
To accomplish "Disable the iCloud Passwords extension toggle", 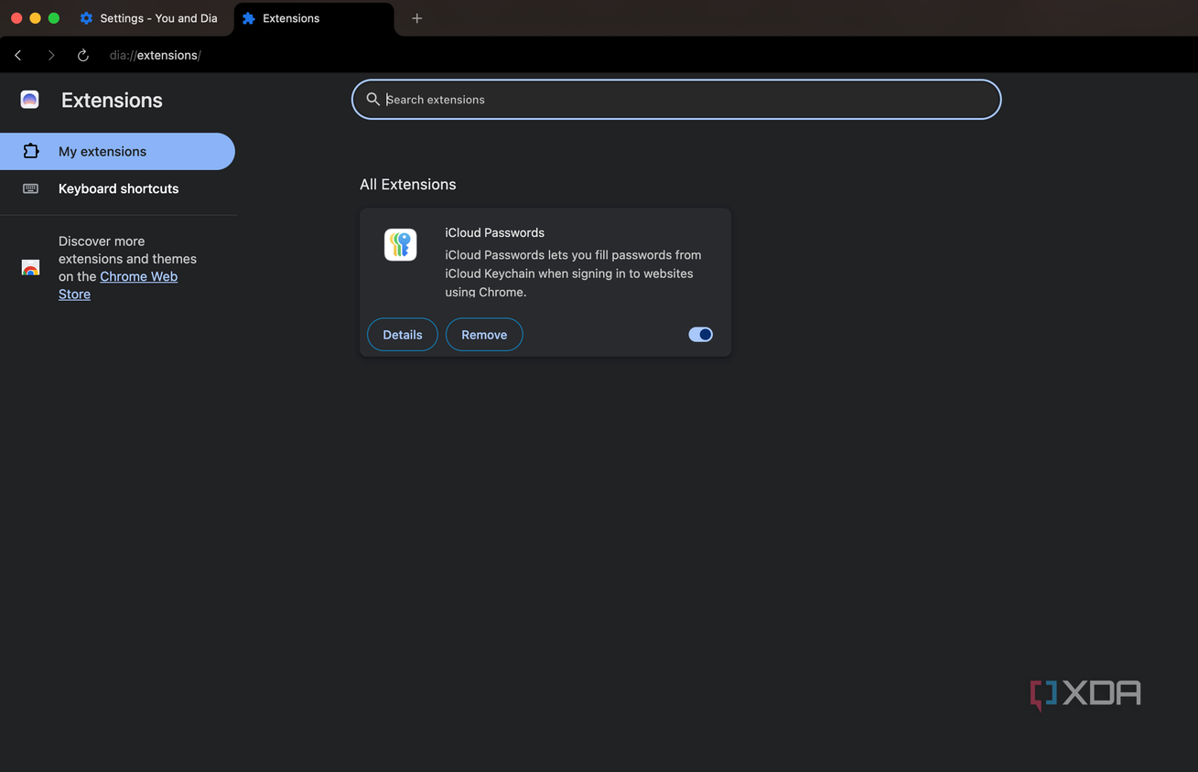I will pos(700,335).
